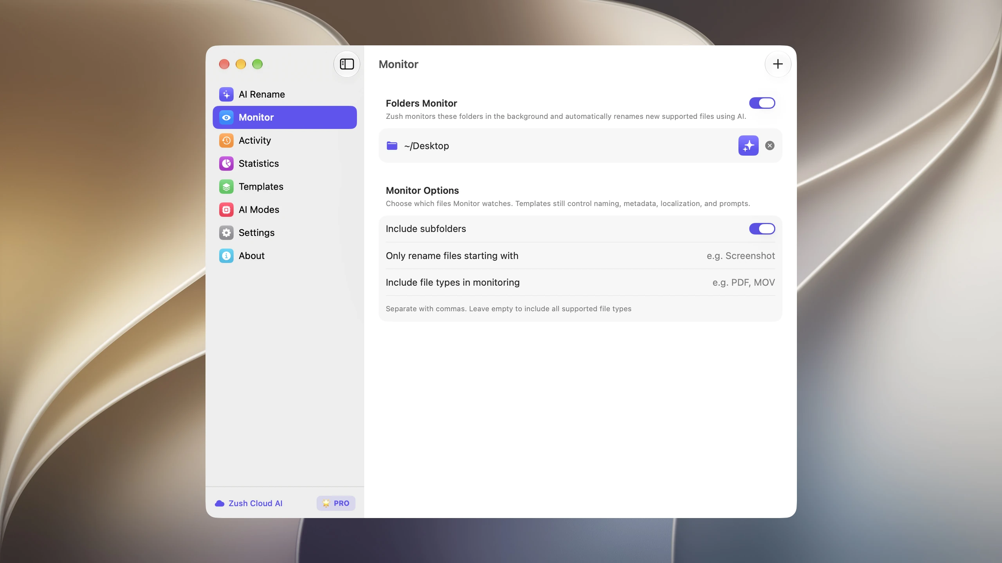Open AI Rename in the sidebar

[x=285, y=94]
